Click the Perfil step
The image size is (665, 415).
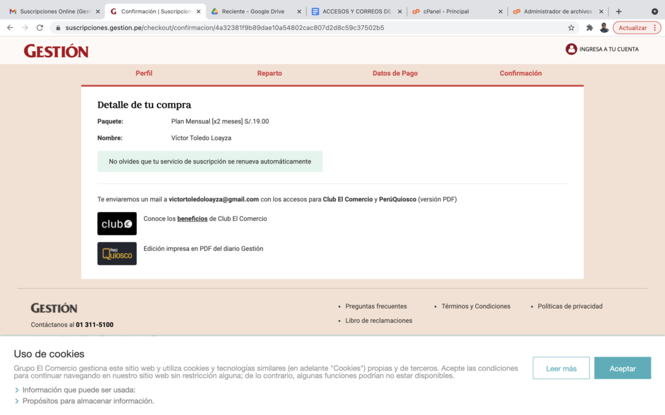(x=144, y=73)
